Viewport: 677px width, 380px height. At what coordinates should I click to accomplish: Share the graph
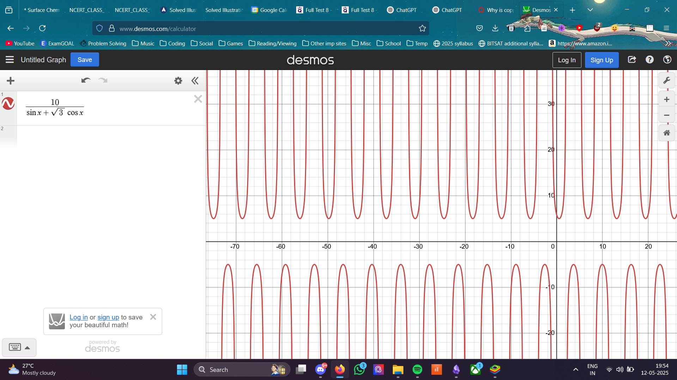(x=632, y=59)
